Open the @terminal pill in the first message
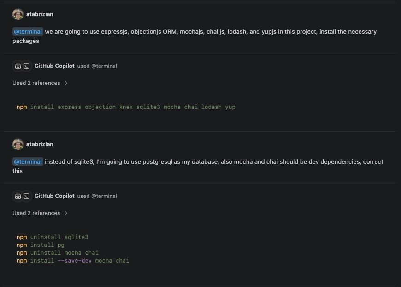Viewport: 401px width, 287px height. coord(27,31)
